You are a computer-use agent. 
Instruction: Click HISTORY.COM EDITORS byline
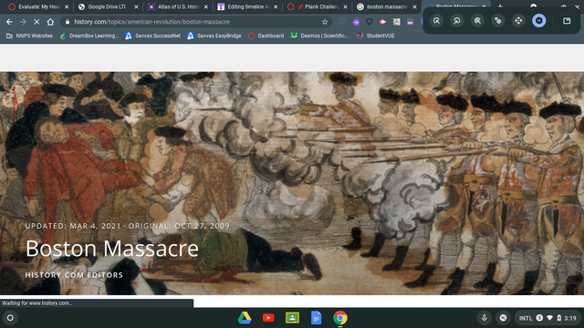click(74, 275)
